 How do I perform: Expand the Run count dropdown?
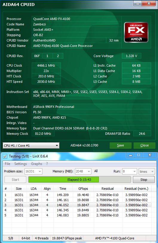[130, 171]
